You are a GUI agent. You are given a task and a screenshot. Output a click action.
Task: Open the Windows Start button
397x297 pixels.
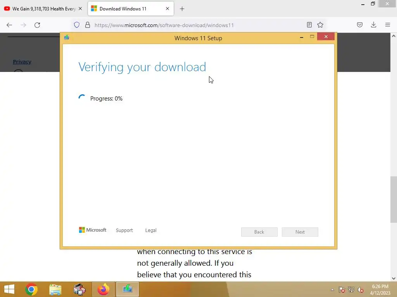coord(9,289)
